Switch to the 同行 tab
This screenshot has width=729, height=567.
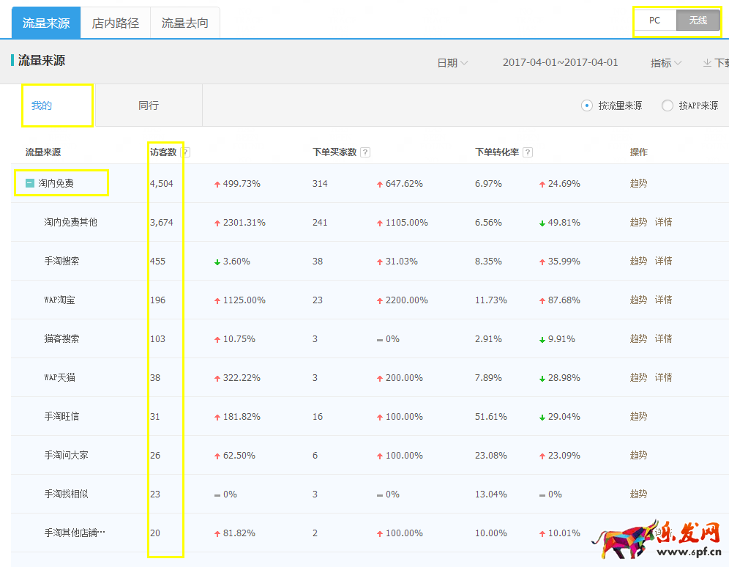tap(149, 105)
